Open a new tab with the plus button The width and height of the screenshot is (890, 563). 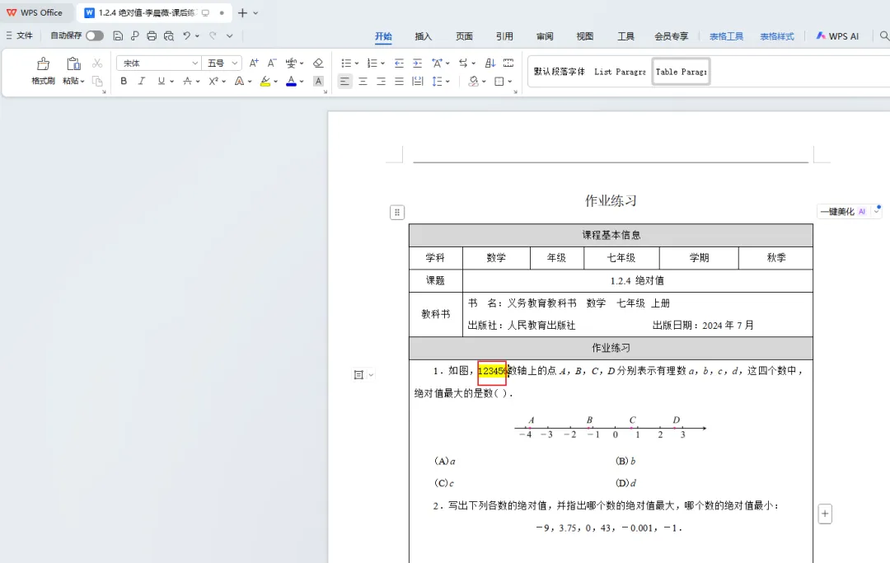tap(242, 13)
